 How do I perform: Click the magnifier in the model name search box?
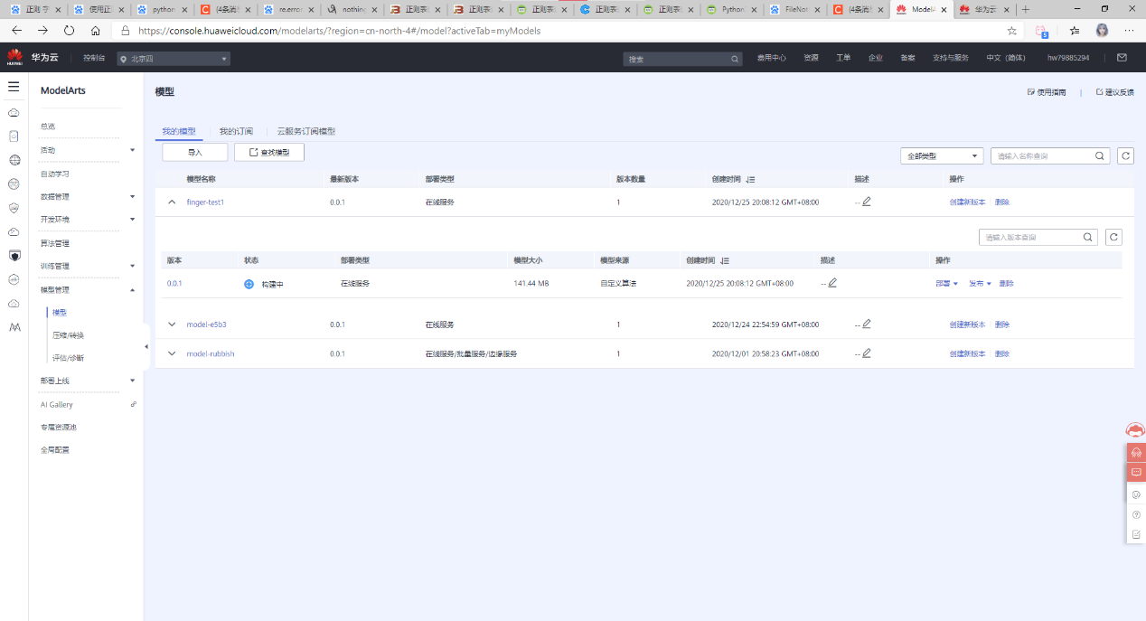[1100, 155]
